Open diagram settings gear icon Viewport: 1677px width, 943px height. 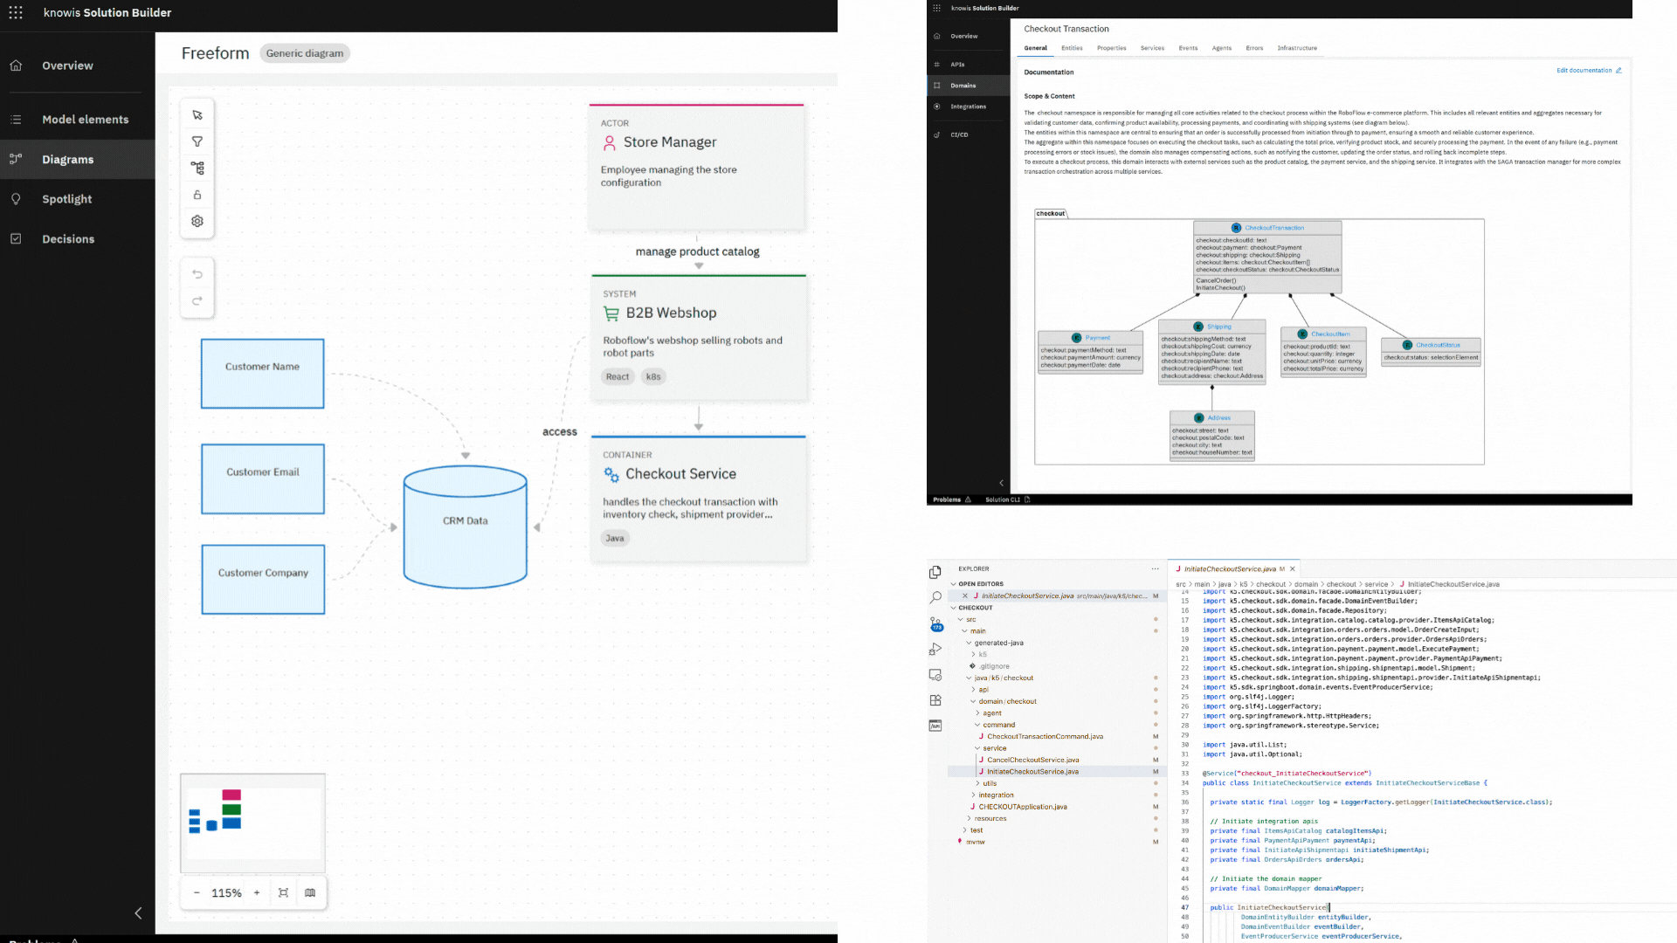[x=197, y=222]
